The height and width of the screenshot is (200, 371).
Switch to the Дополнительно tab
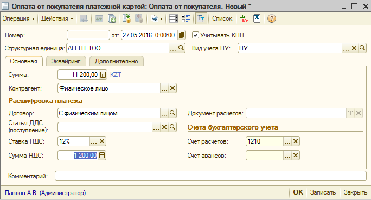point(117,61)
